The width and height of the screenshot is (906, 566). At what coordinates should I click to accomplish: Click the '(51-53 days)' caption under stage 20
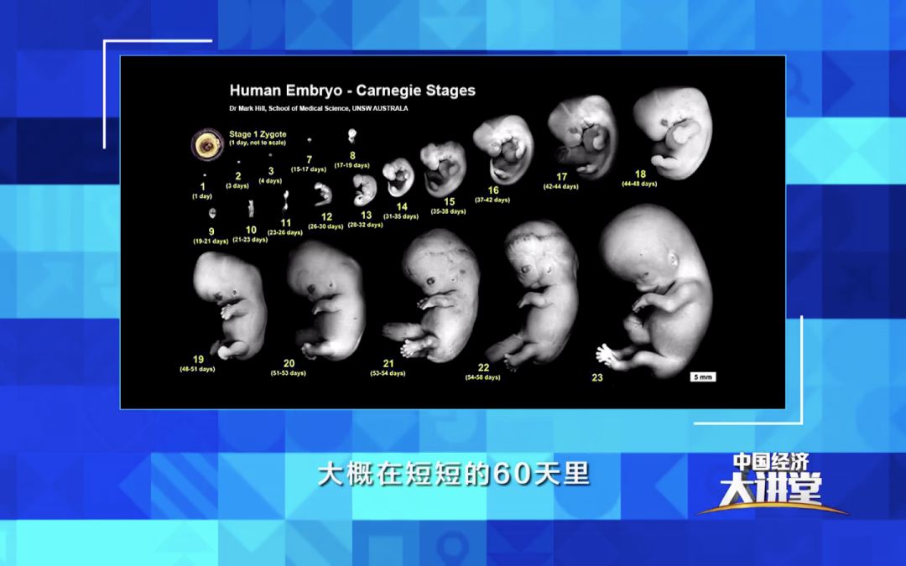pyautogui.click(x=289, y=373)
